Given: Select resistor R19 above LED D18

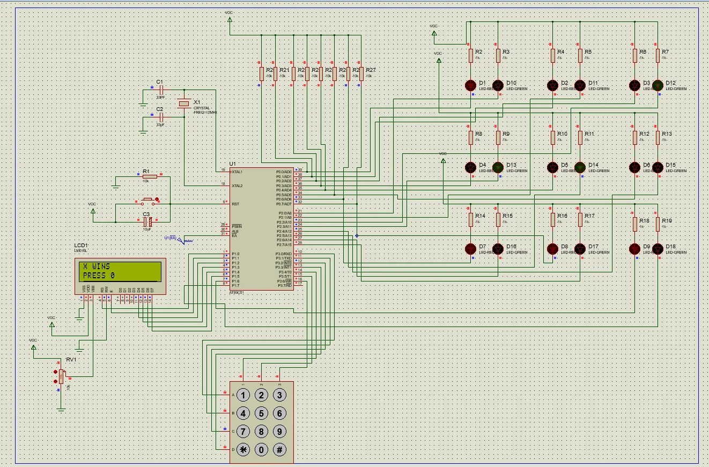Looking at the screenshot, I should [x=658, y=224].
